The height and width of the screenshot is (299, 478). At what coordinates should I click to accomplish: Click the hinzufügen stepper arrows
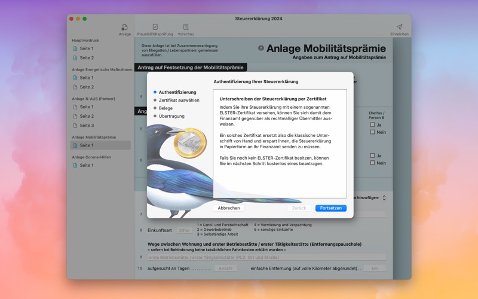384,198
